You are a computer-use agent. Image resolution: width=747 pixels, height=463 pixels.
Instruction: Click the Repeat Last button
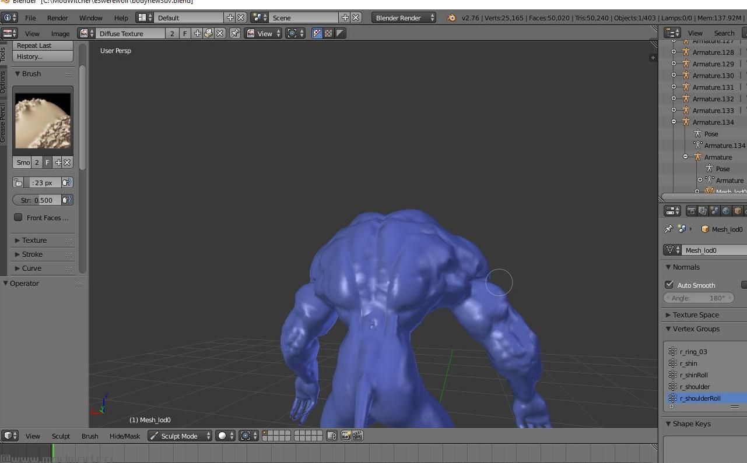[x=43, y=45]
